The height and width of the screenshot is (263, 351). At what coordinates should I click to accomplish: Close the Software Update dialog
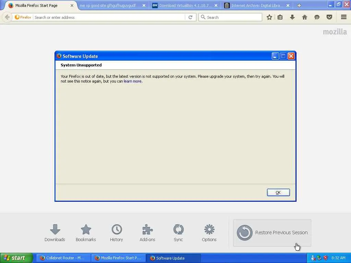(291, 56)
